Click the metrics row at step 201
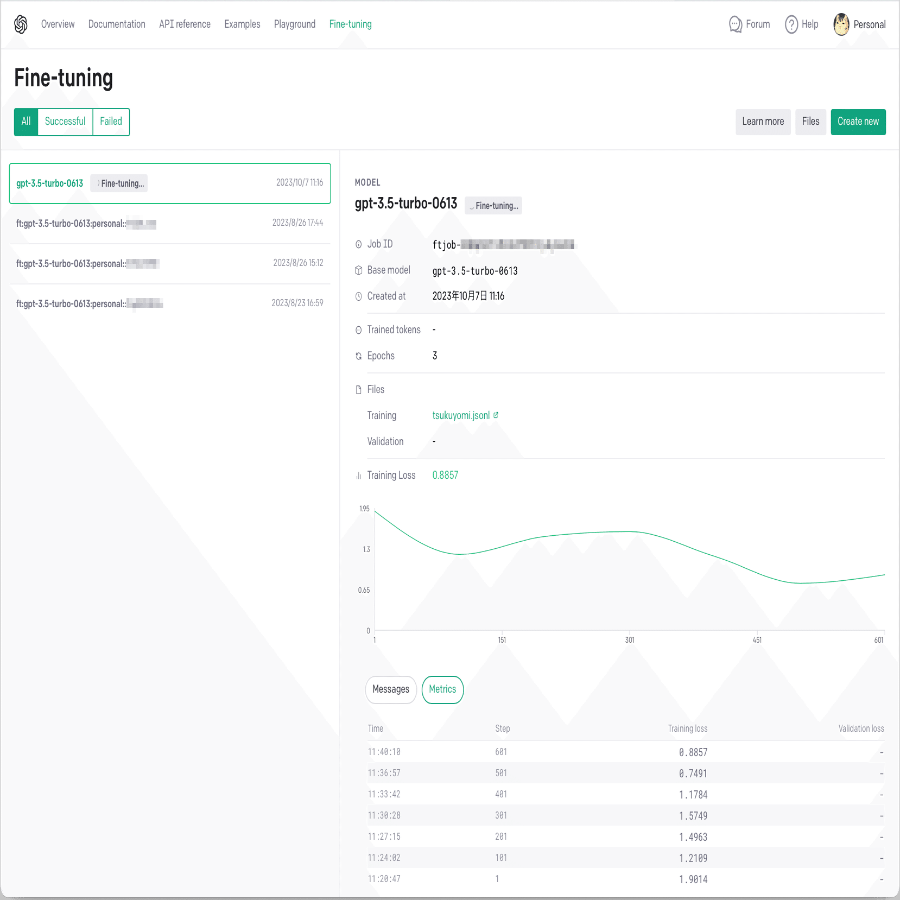Viewport: 900px width, 900px height. tap(626, 837)
